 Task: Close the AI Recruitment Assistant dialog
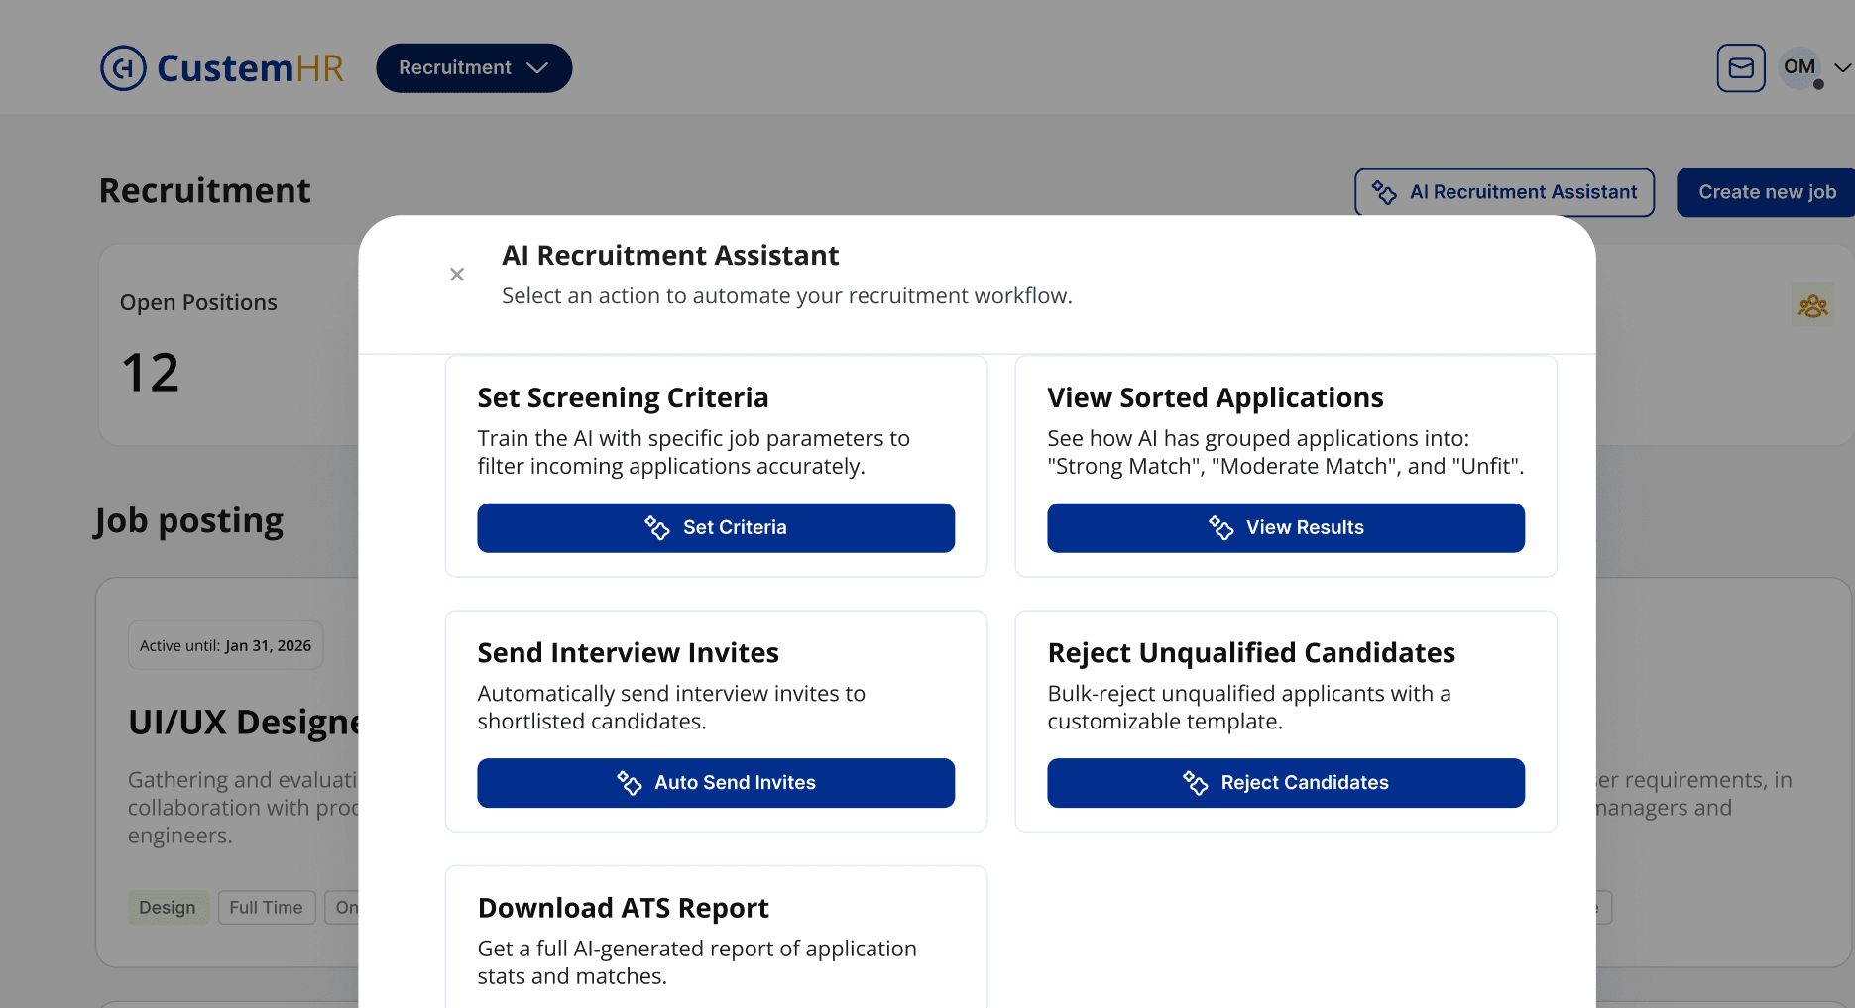click(457, 275)
